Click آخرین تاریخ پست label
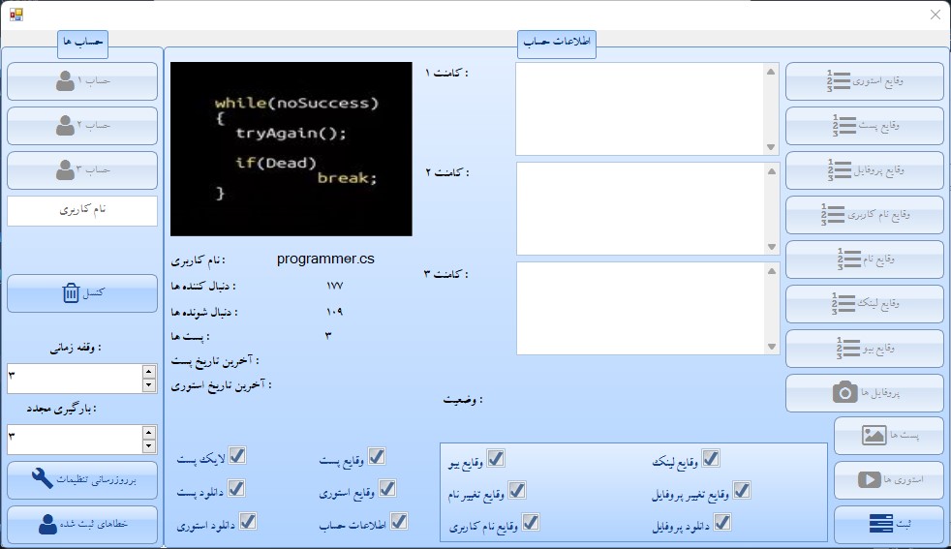This screenshot has height=549, width=951. click(215, 361)
